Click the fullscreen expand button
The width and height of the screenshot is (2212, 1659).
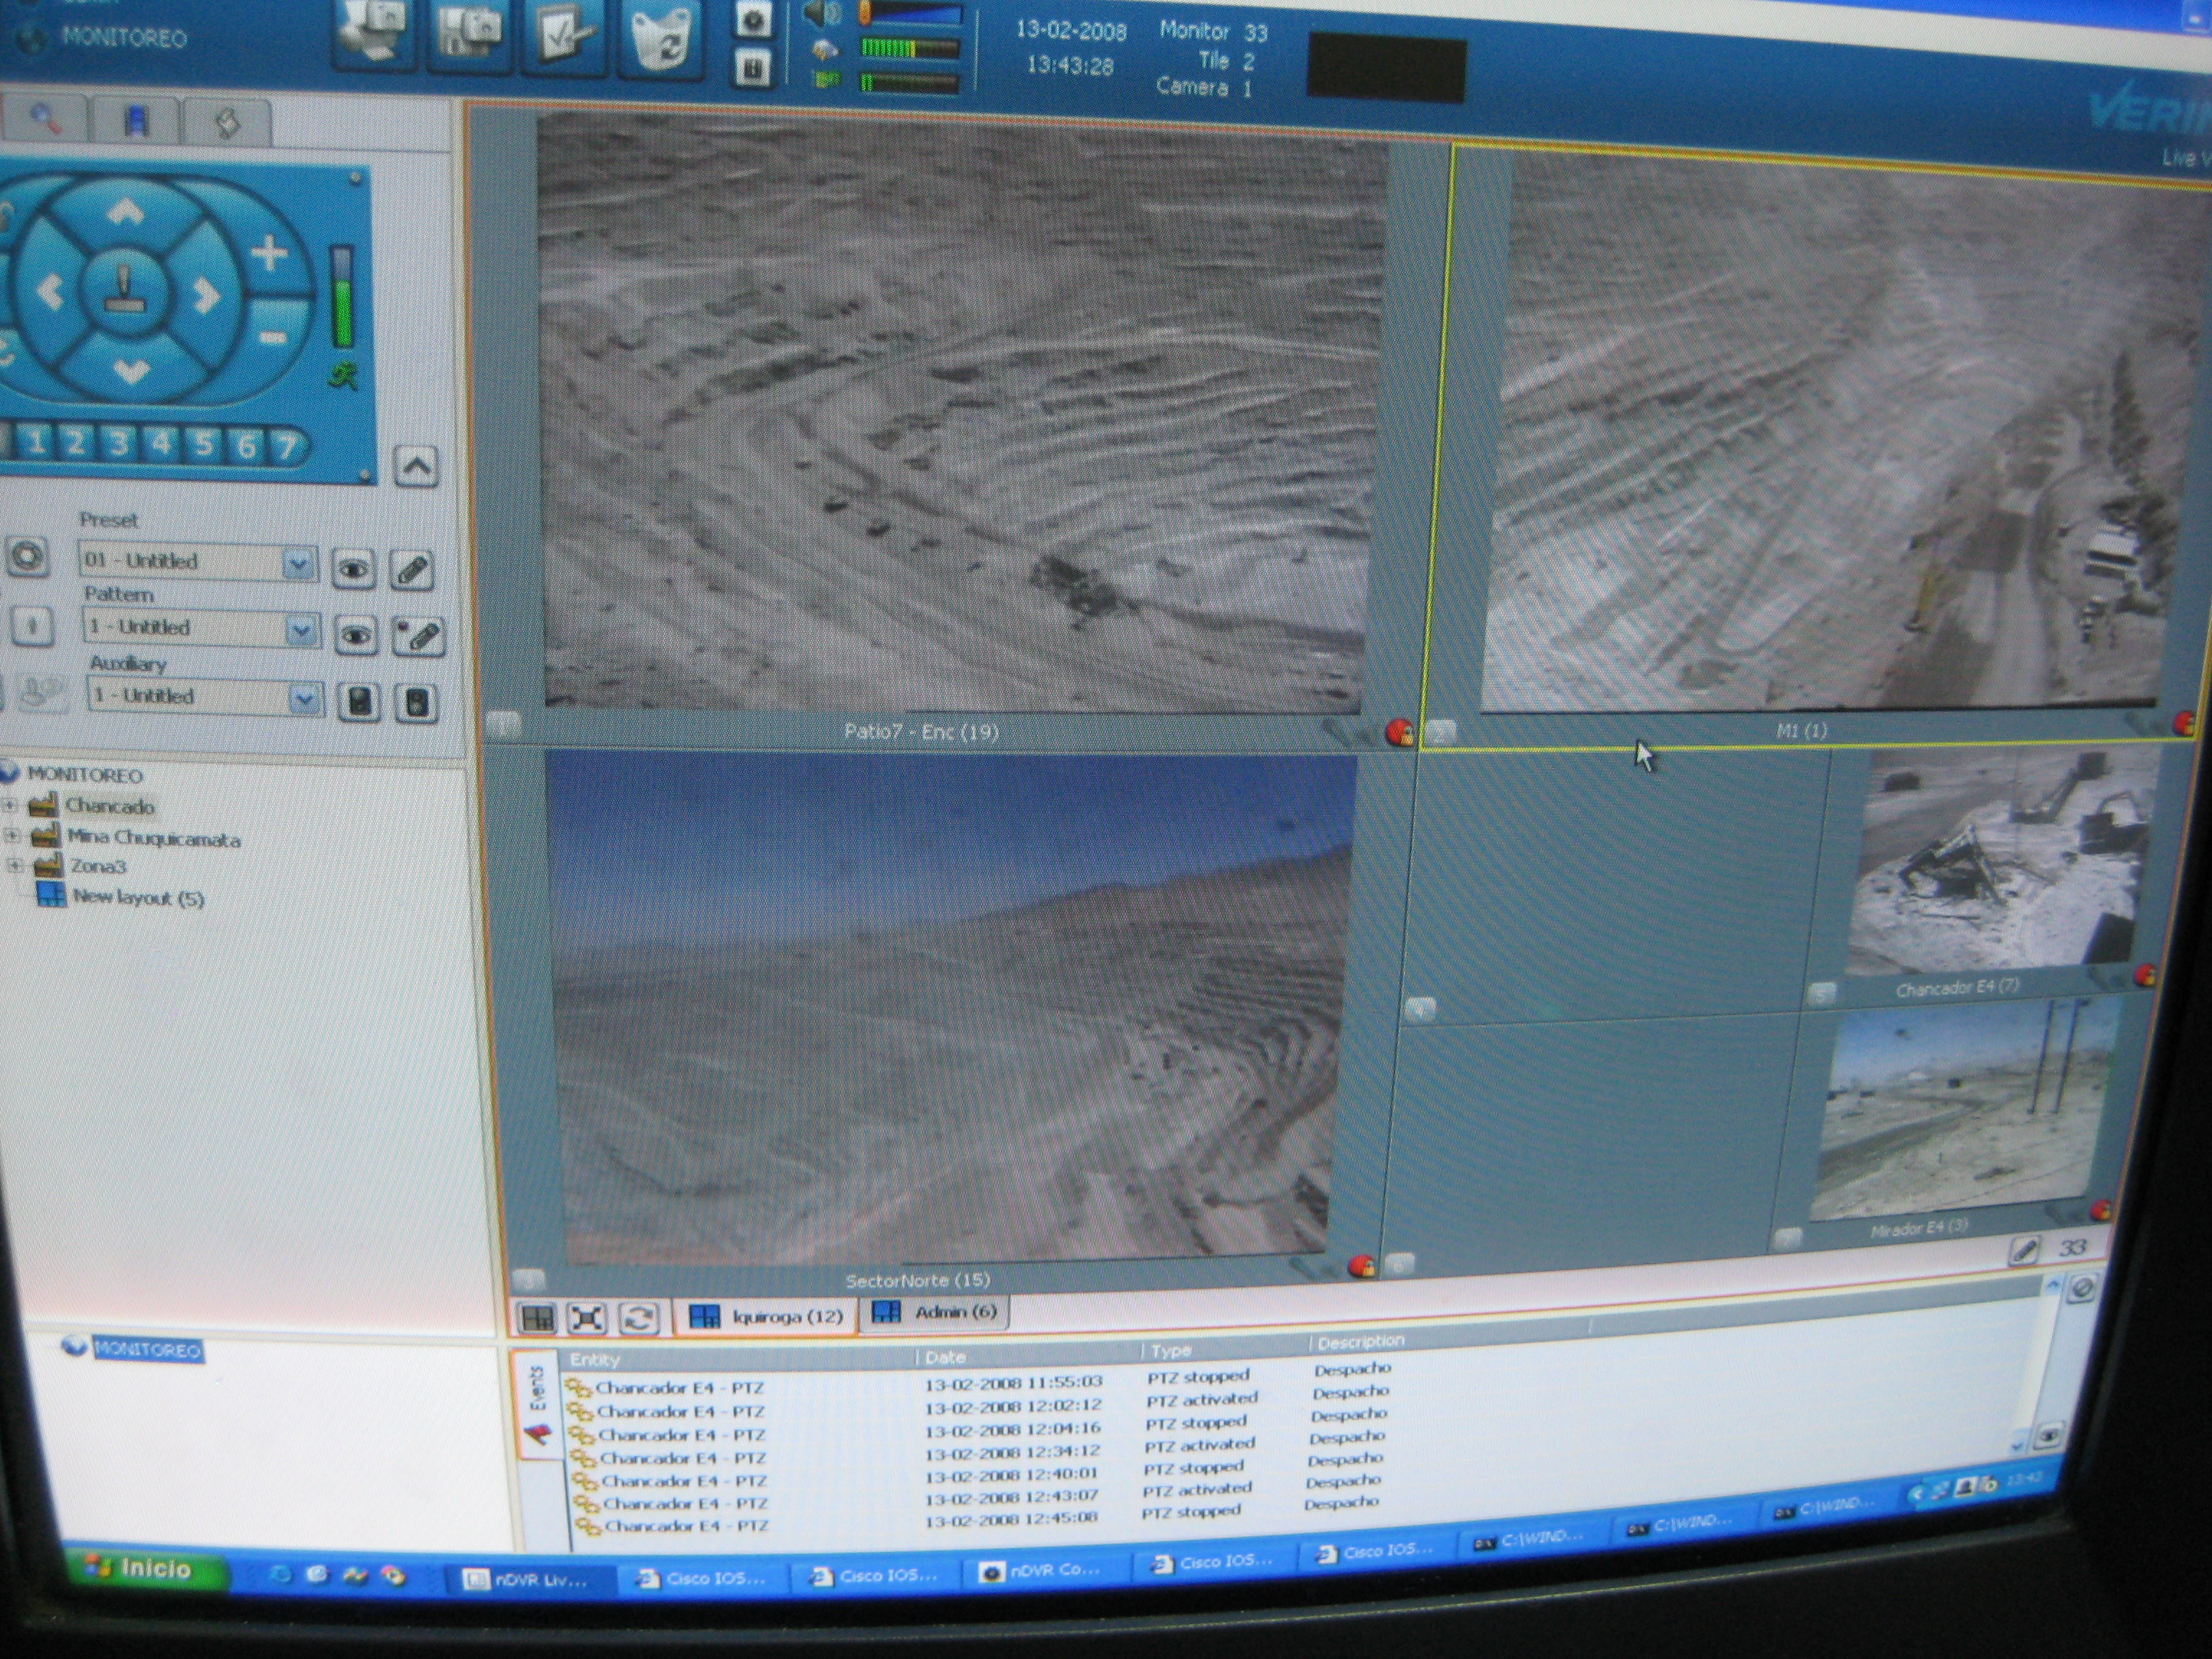point(587,1318)
